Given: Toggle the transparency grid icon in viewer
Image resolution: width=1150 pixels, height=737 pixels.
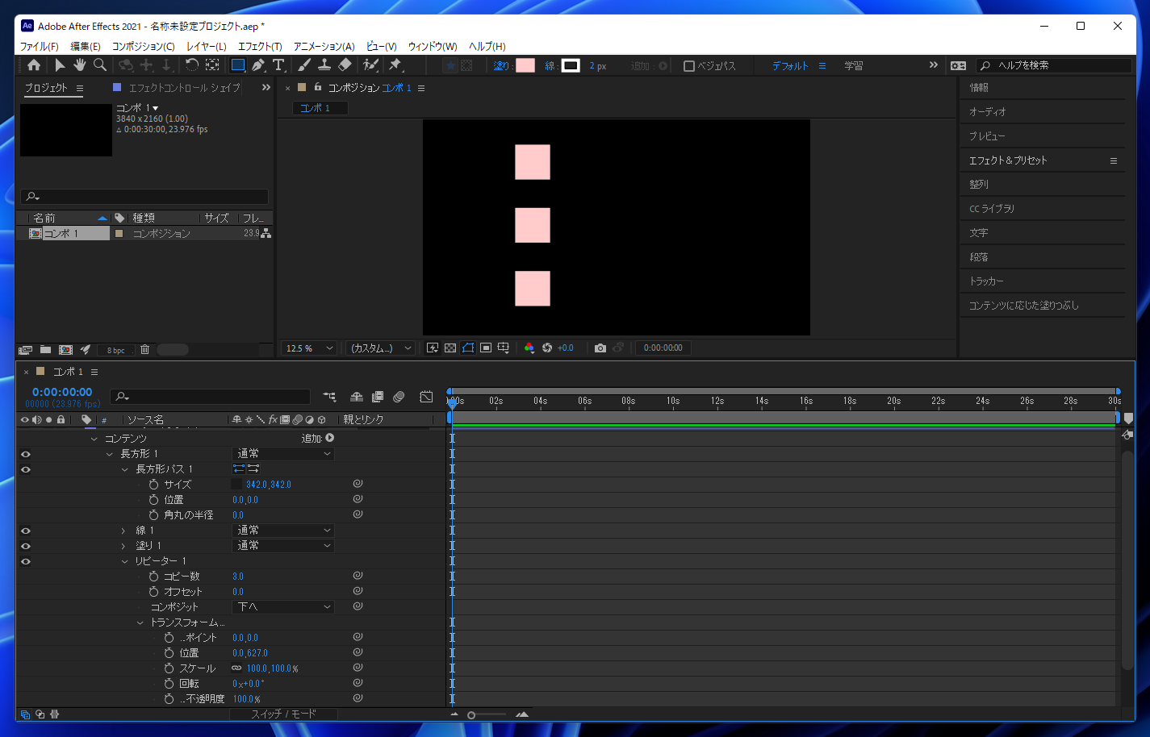Looking at the screenshot, I should click(450, 348).
